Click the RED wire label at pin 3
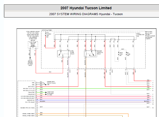This screenshot has width=159, height=117. tap(41, 86)
